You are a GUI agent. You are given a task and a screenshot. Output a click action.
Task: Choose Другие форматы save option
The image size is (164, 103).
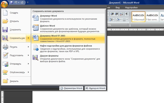tap(68, 58)
